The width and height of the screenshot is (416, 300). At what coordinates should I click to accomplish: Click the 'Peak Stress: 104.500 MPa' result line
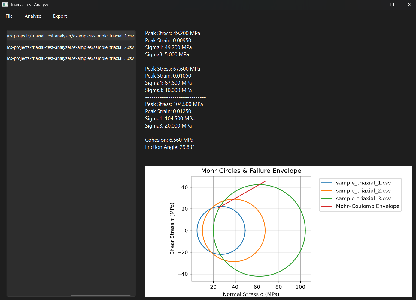point(174,104)
